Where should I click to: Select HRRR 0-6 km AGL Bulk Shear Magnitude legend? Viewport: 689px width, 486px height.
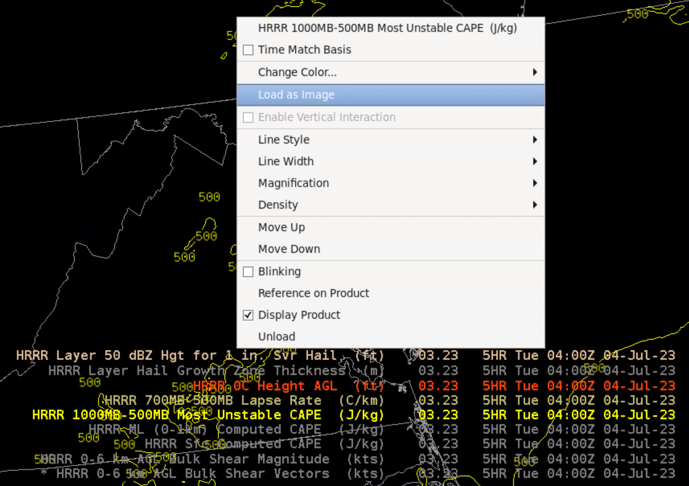pyautogui.click(x=358, y=459)
